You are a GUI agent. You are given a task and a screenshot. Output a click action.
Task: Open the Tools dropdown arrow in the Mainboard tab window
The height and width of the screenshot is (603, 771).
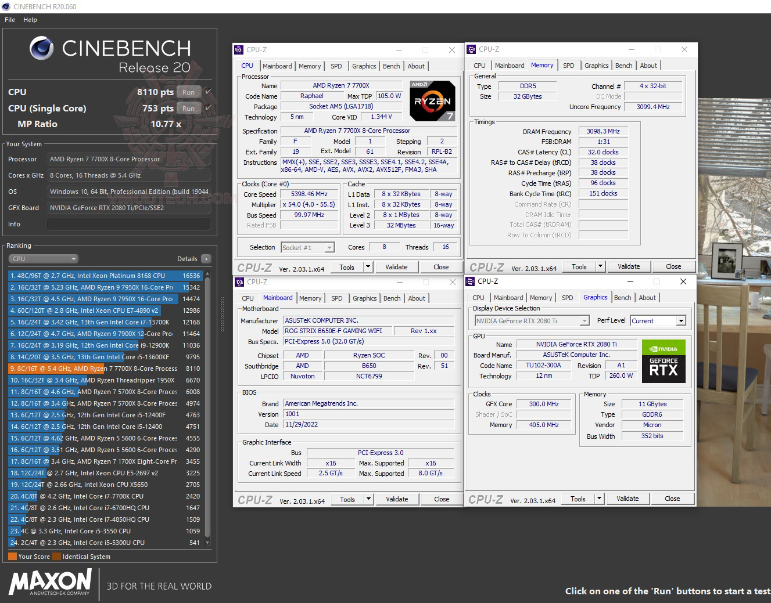click(x=368, y=499)
